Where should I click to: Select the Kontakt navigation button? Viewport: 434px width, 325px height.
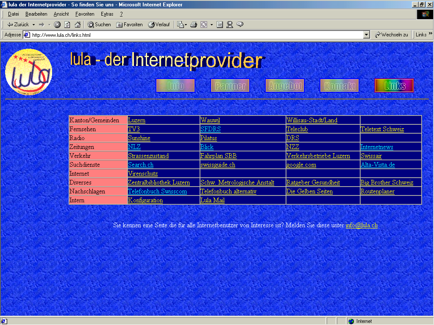[339, 85]
